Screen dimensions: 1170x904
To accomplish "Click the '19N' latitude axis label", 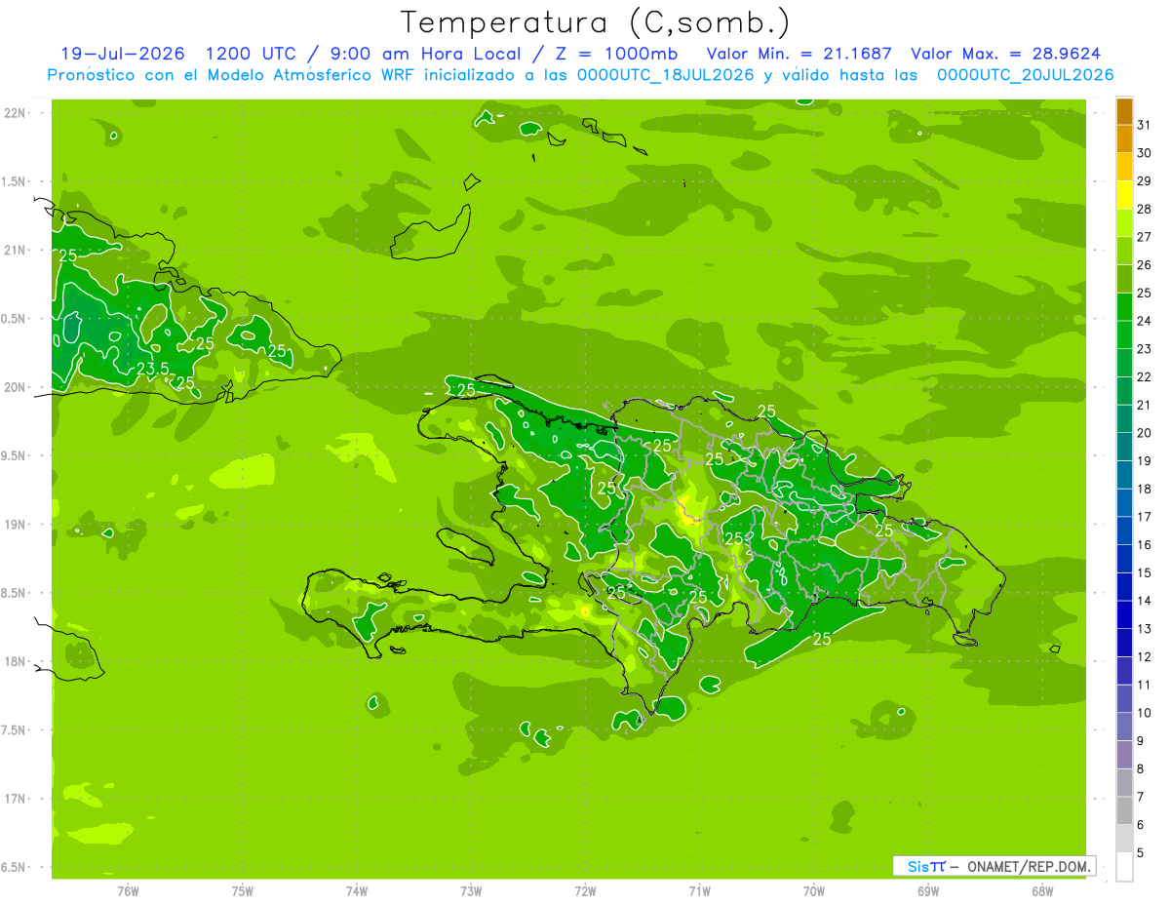I will pos(17,525).
